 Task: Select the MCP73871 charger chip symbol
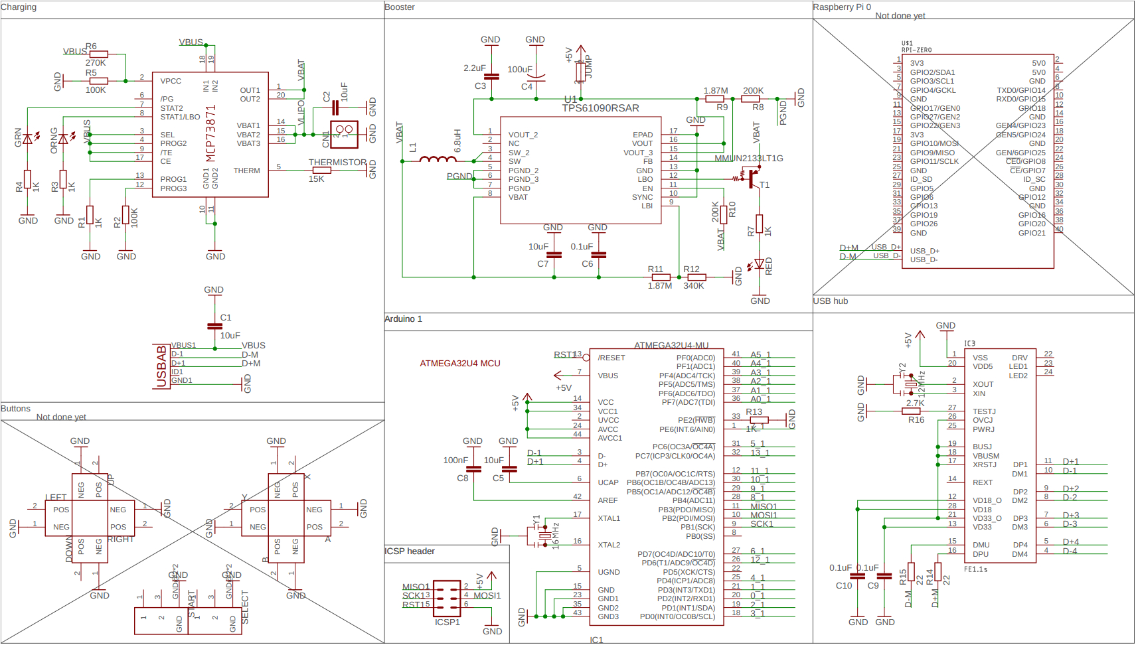tap(210, 135)
